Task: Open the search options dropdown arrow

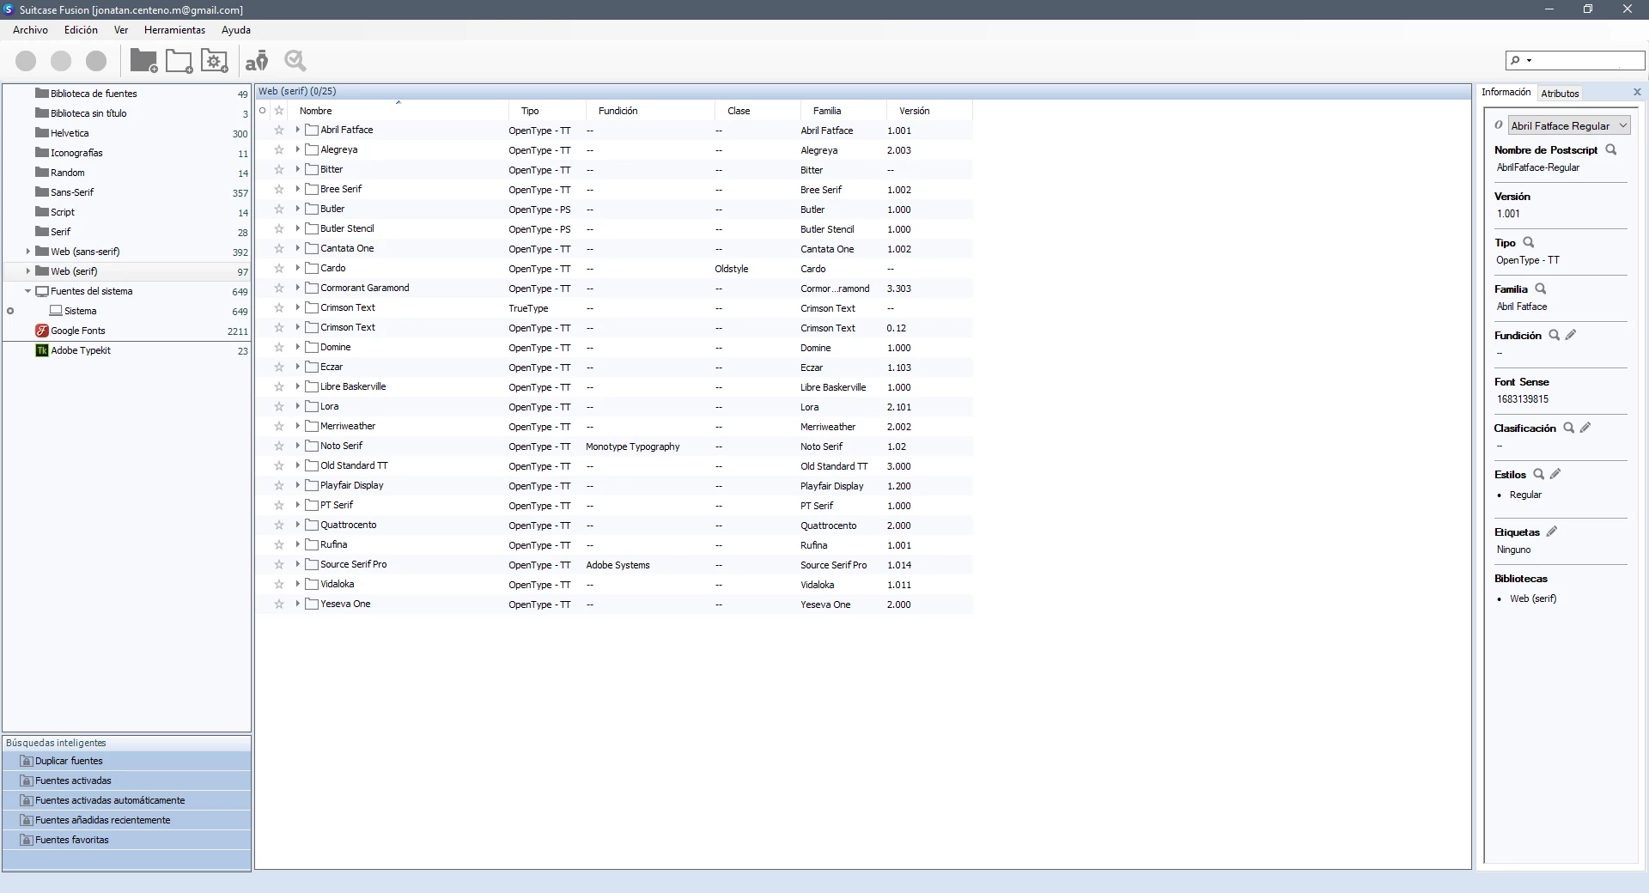Action: pos(1530,61)
